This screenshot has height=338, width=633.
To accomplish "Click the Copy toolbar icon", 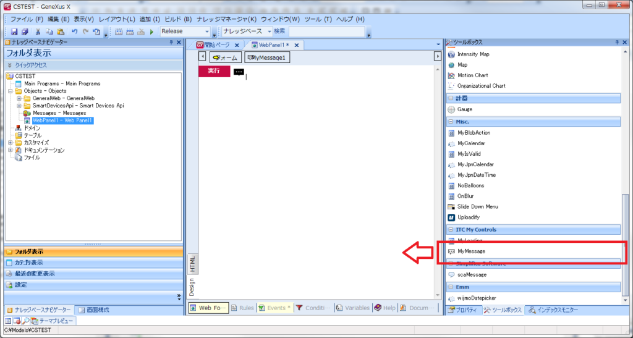I will 49,32.
